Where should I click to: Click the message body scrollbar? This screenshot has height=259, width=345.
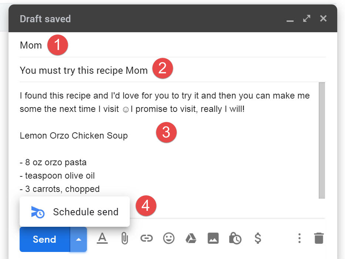[x=322, y=140]
